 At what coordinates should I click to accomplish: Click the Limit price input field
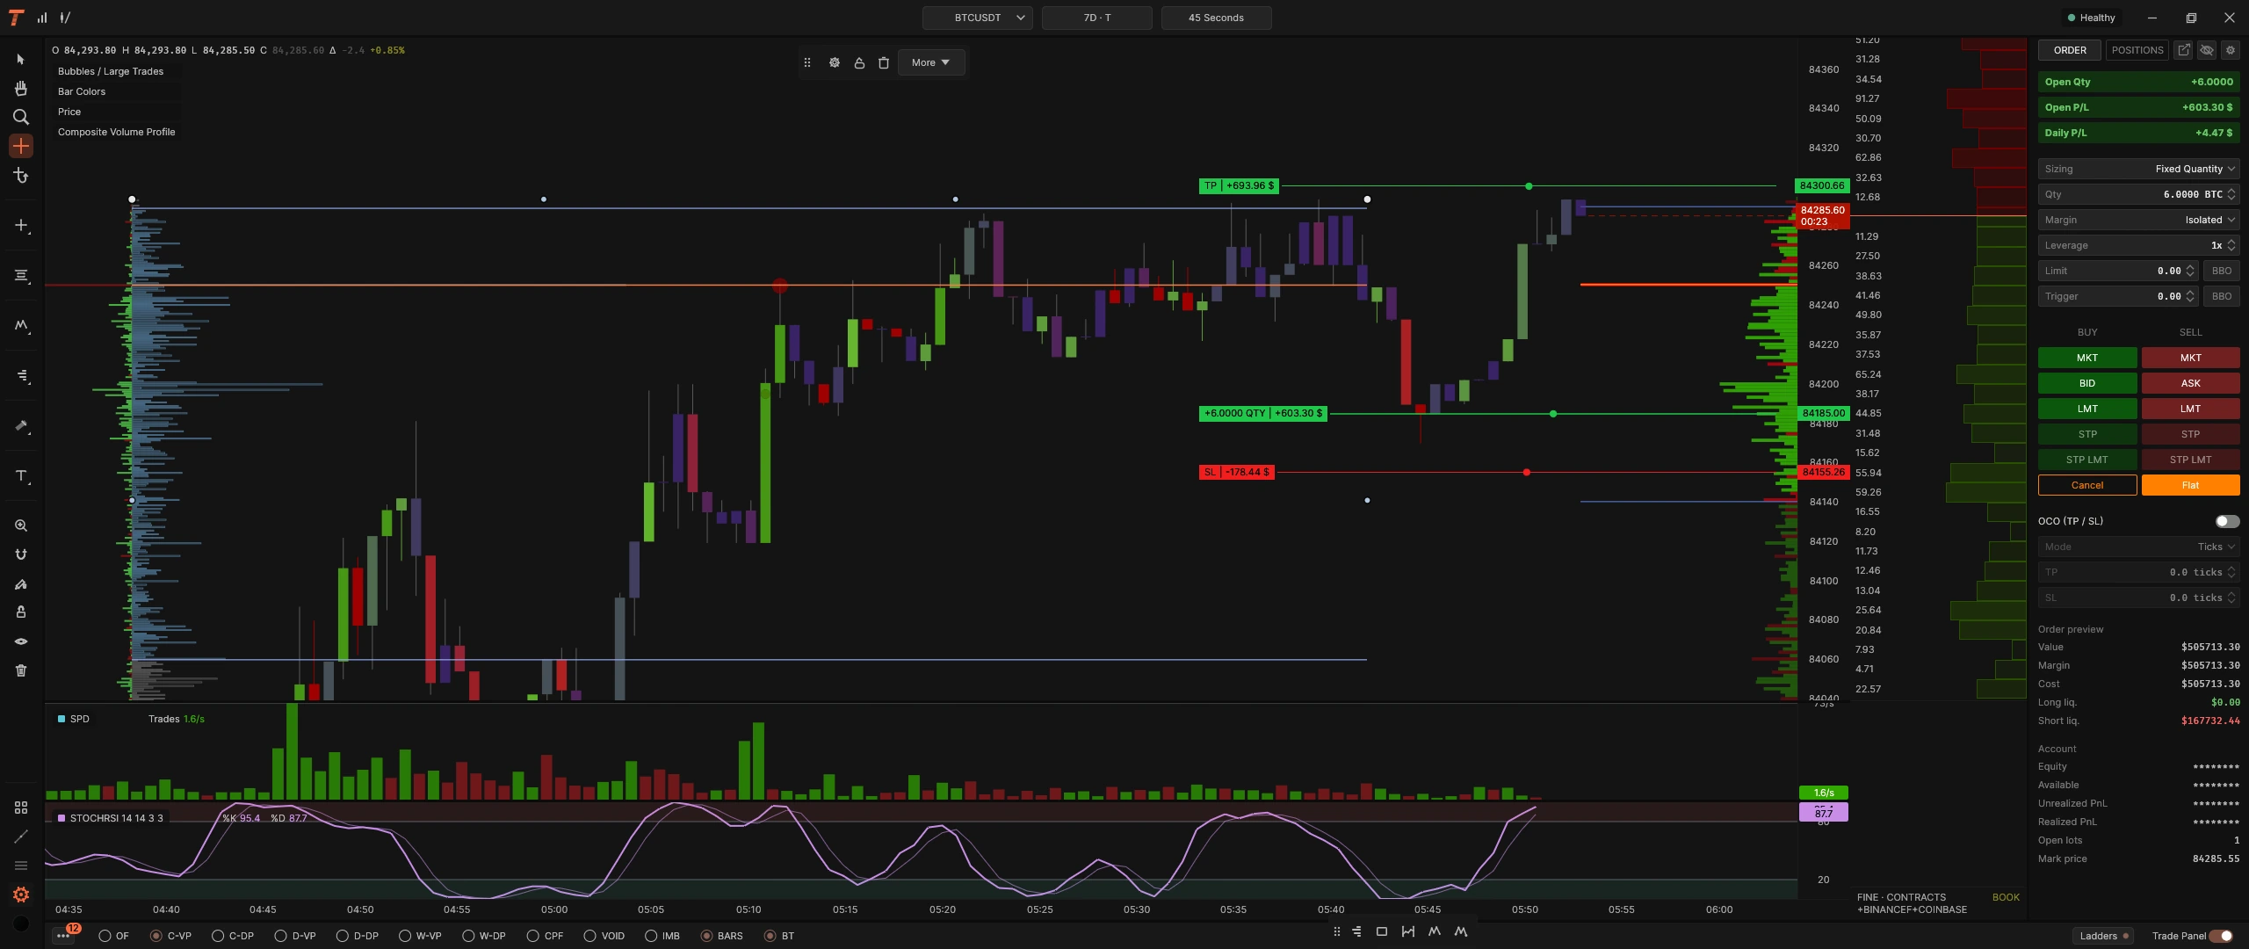2118,271
